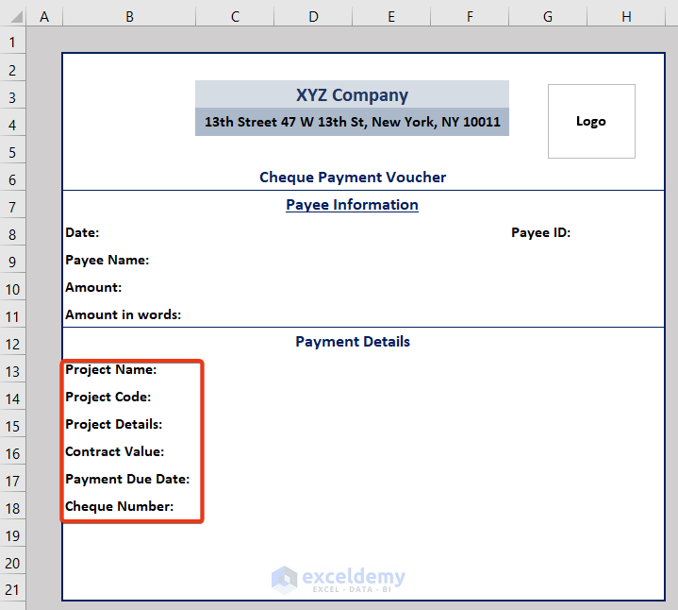678x610 pixels.
Task: Select the Date: label cell
Action: tap(129, 232)
